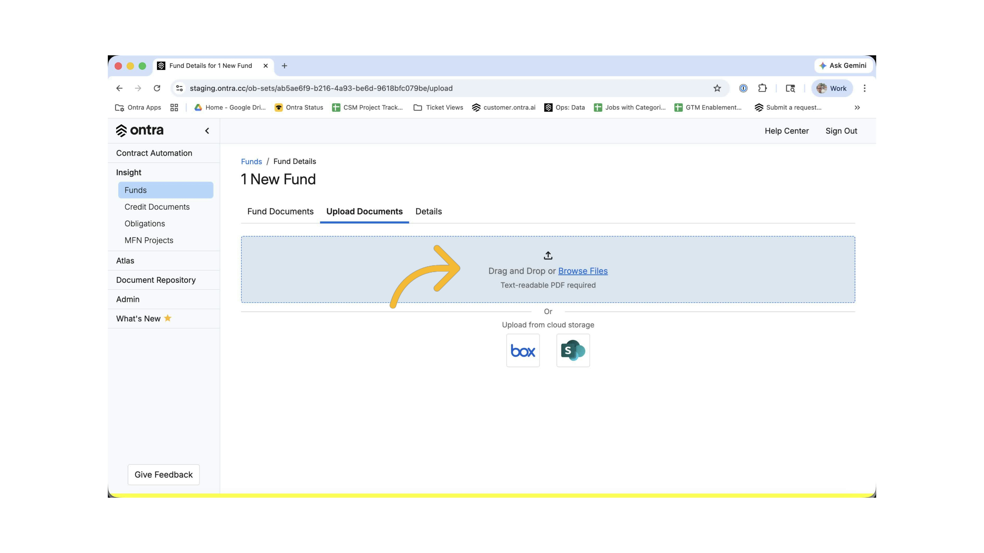The height and width of the screenshot is (553, 984).
Task: Collapse the Ontra sidebar with the chevron
Action: coord(207,131)
